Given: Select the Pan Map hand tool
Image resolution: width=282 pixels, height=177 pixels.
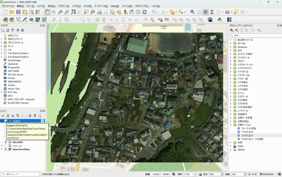Looking at the screenshot, I should [x=47, y=12].
